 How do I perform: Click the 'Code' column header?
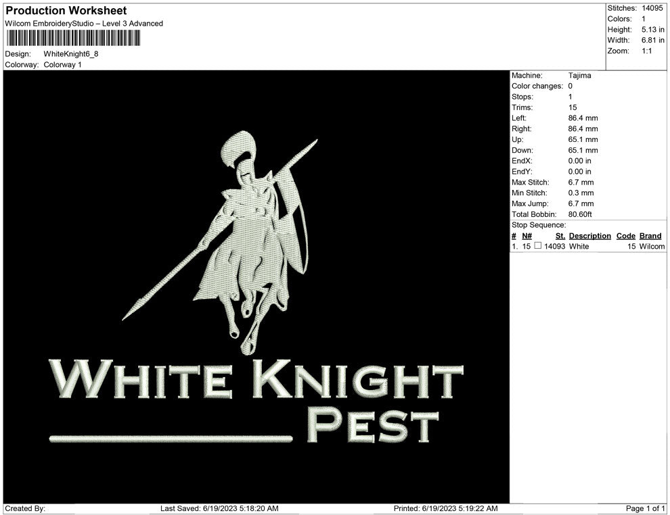625,236
